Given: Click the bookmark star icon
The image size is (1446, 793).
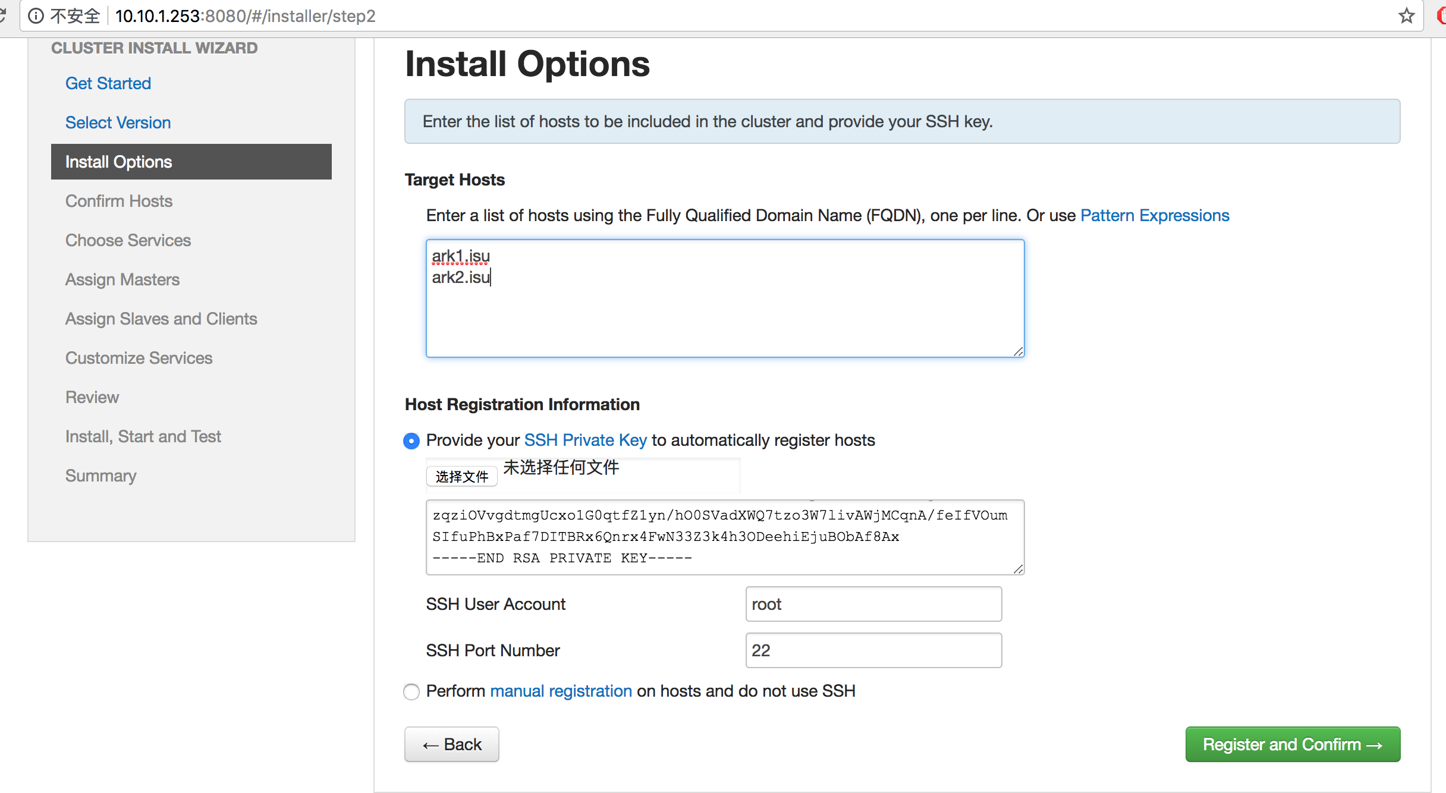Looking at the screenshot, I should coord(1406,16).
